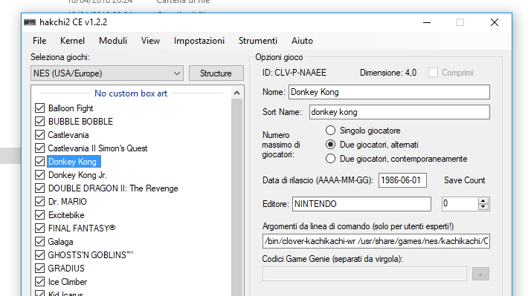Click the Structure button

tap(216, 73)
